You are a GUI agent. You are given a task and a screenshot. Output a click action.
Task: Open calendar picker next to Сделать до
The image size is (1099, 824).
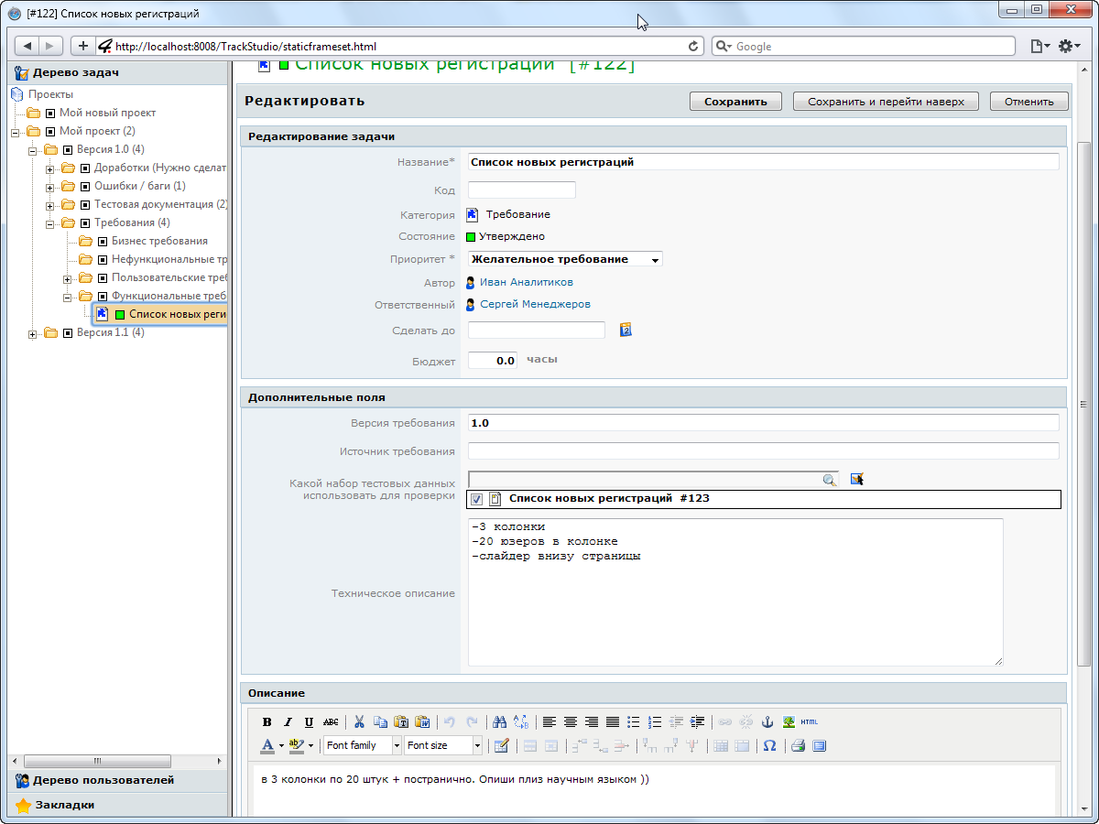click(x=626, y=330)
